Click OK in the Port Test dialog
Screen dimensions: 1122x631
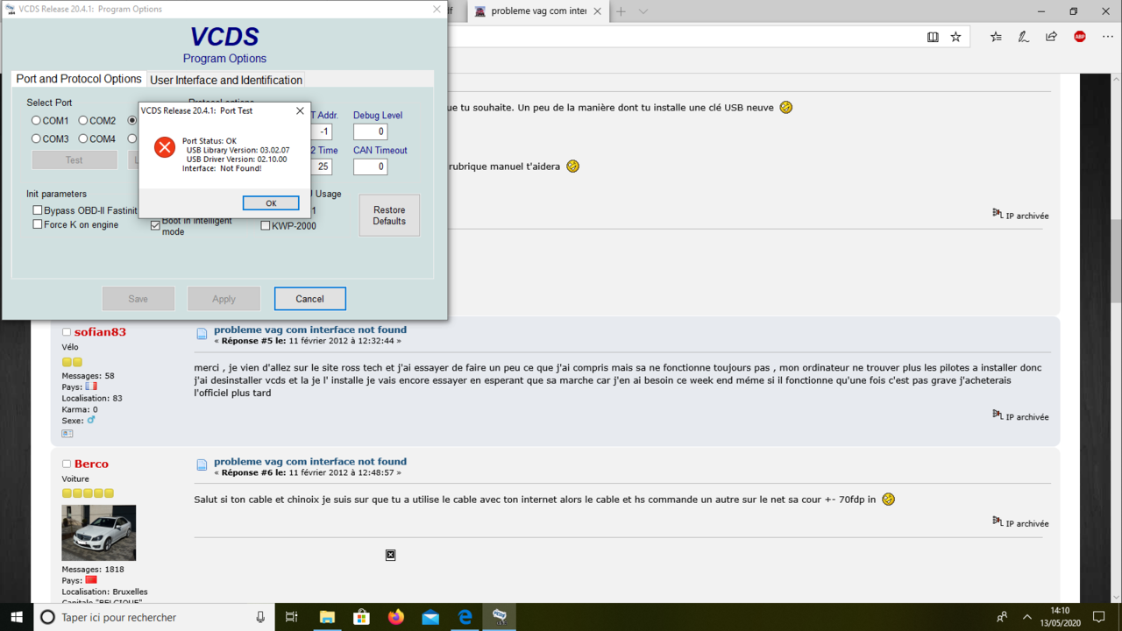271,203
